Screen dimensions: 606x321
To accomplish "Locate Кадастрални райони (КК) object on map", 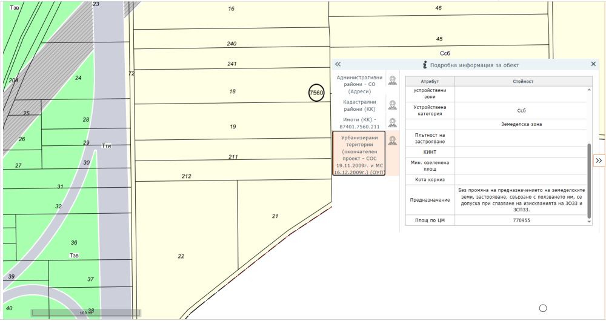I will click(x=393, y=105).
